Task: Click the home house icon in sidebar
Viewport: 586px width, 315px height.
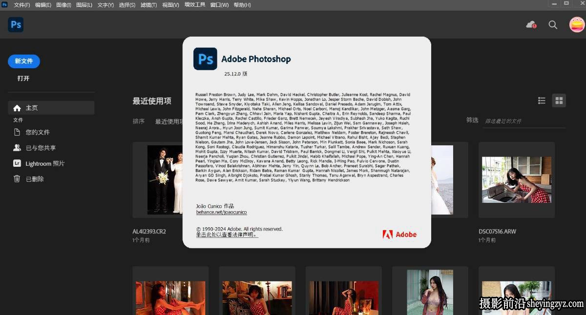Action: click(x=17, y=108)
